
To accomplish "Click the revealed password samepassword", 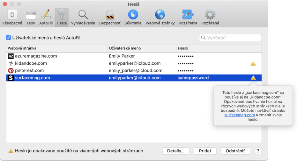I will (193, 78).
